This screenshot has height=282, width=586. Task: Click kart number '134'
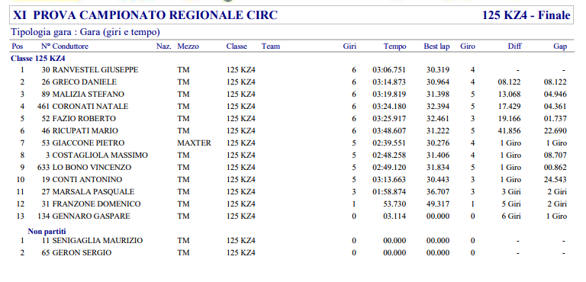coord(43,216)
